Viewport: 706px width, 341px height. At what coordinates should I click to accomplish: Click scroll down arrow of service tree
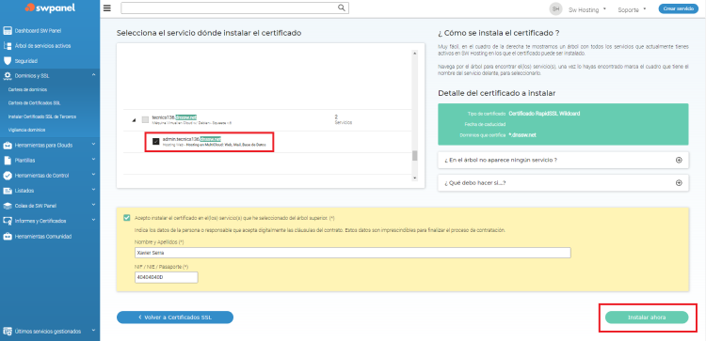coord(415,178)
